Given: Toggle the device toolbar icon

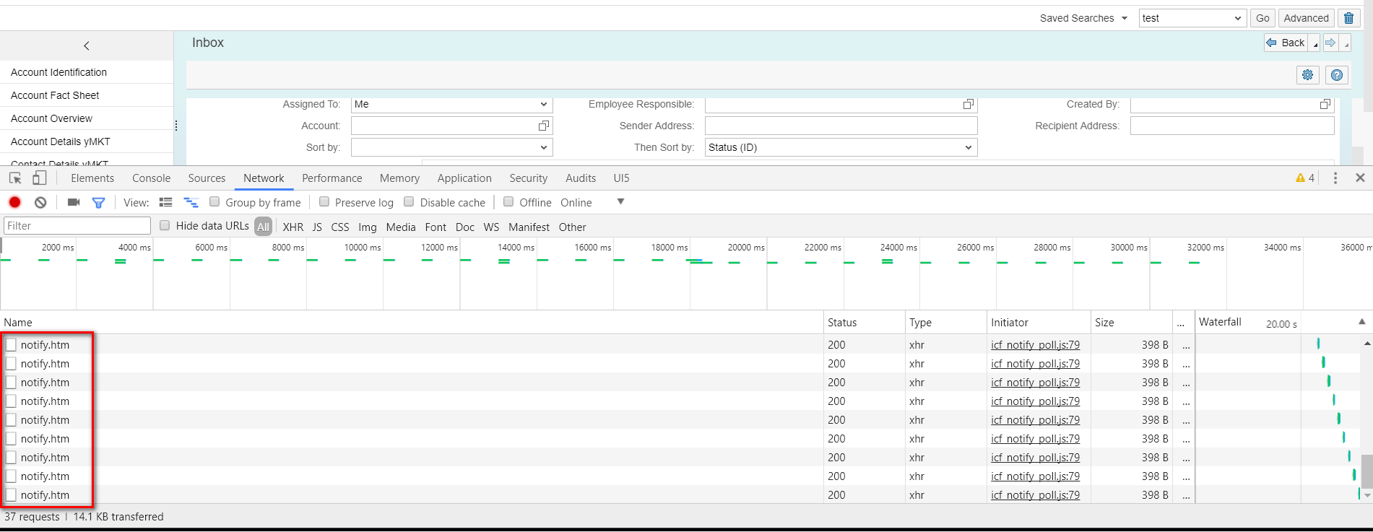Looking at the screenshot, I should click(x=39, y=178).
